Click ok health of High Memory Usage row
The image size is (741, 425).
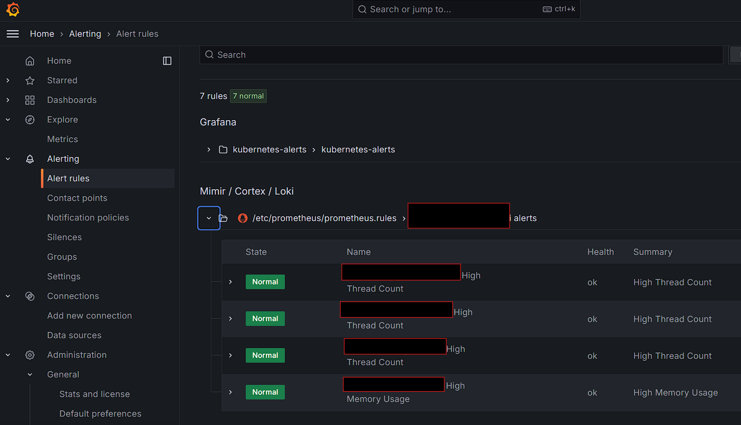592,393
